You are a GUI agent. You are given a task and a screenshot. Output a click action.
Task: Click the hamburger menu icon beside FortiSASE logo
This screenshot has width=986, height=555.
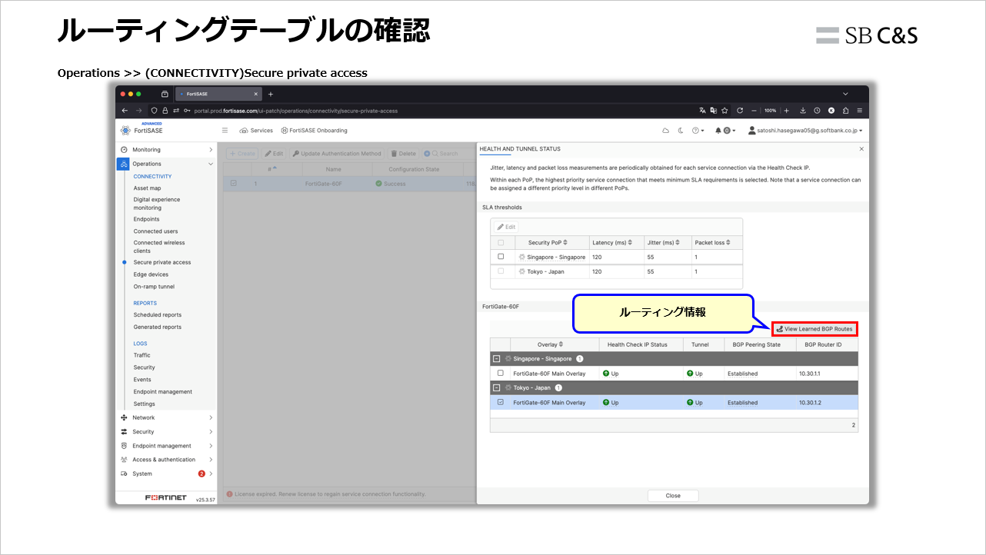pos(225,131)
